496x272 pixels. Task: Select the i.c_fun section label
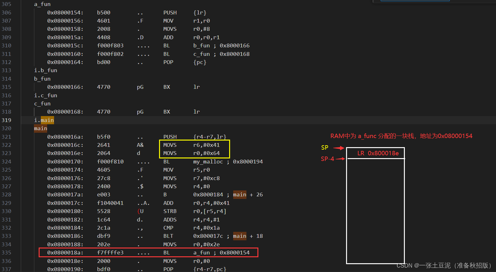(46, 95)
